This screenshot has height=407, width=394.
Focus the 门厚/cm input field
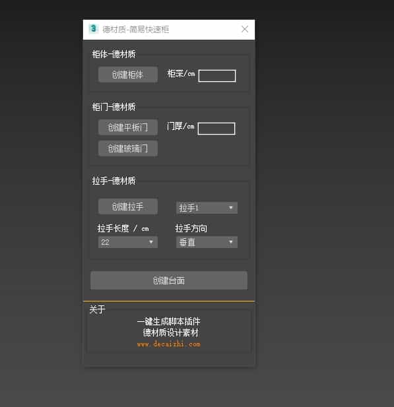pyautogui.click(x=216, y=129)
